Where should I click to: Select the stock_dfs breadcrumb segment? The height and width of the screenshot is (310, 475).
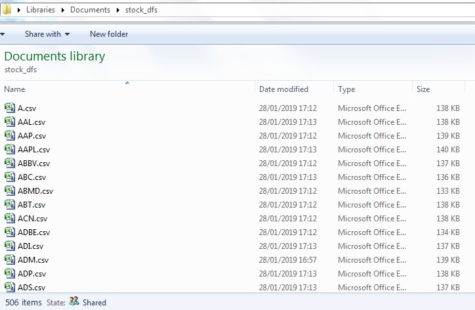click(141, 11)
